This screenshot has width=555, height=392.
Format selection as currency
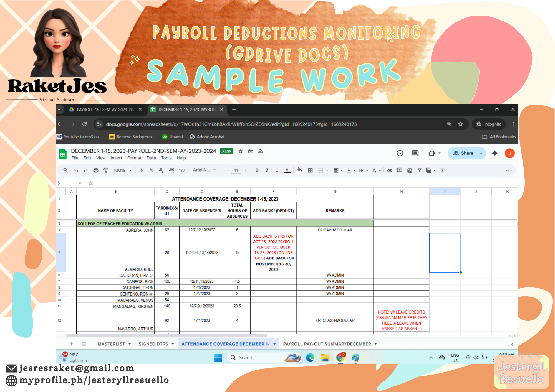pyautogui.click(x=142, y=170)
